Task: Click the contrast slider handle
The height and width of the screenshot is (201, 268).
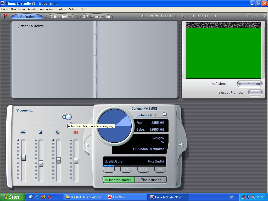Action: [x=41, y=163]
